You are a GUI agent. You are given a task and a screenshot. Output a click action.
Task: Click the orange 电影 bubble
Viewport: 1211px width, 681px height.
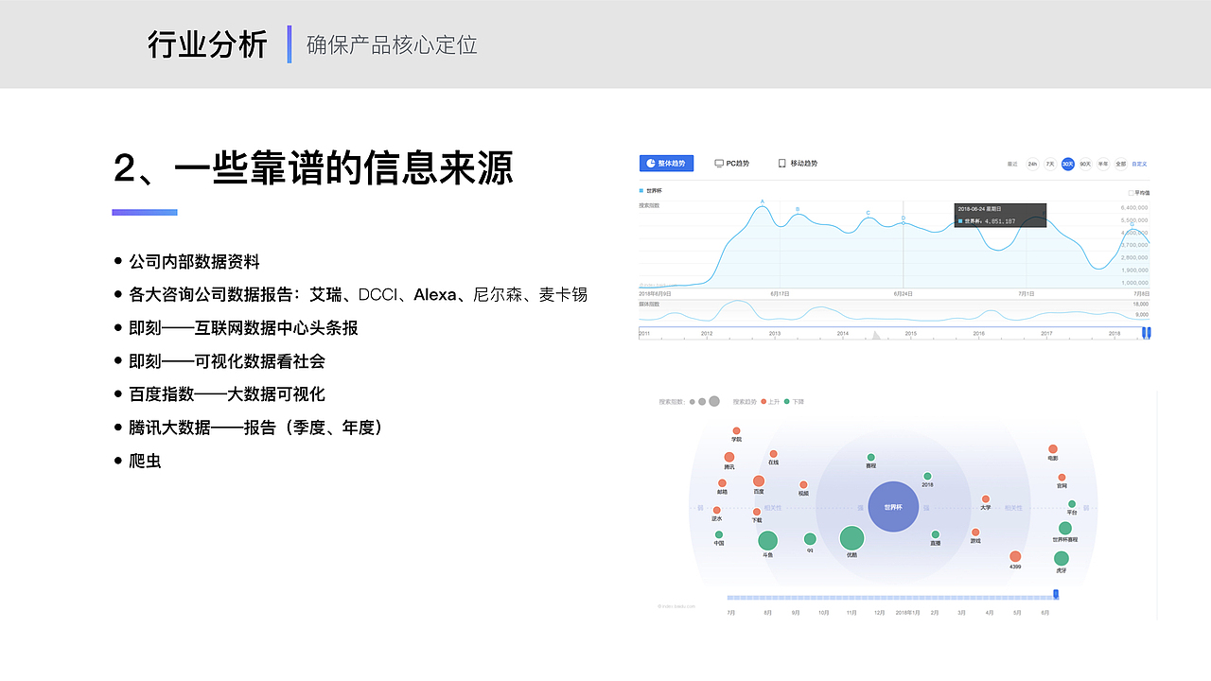click(x=1053, y=449)
